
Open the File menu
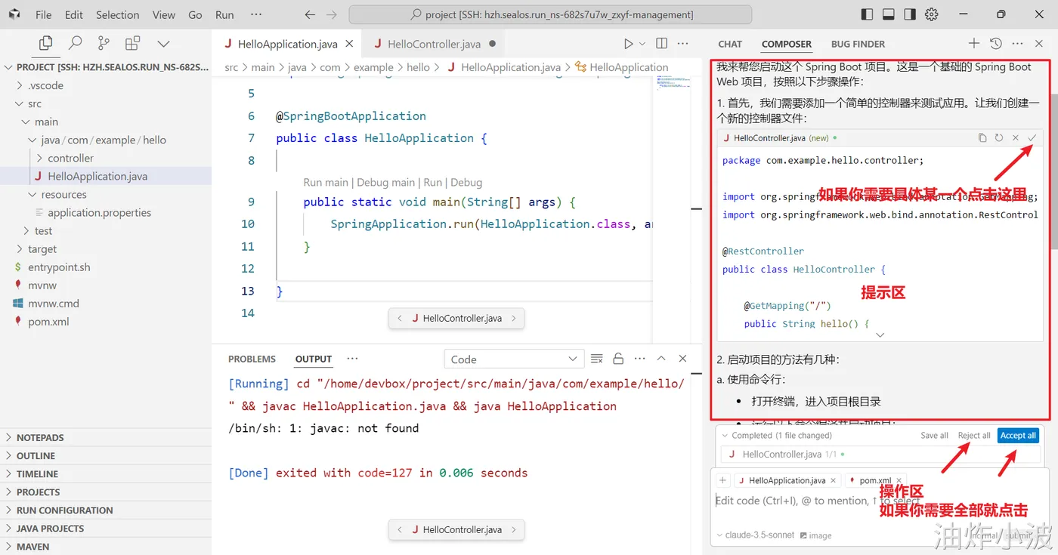click(44, 14)
